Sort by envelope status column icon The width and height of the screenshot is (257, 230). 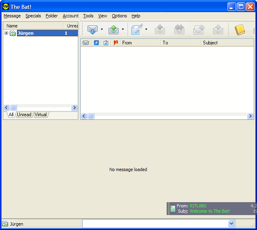(86, 43)
